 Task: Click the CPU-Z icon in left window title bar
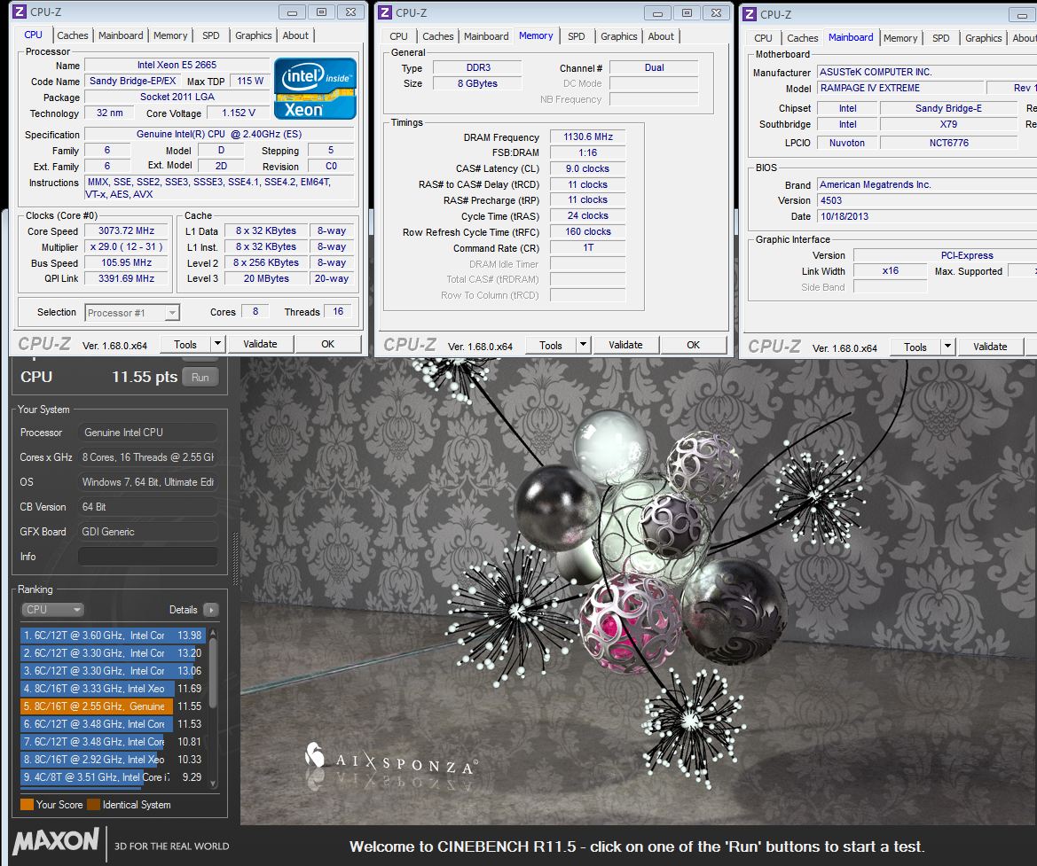(x=20, y=12)
